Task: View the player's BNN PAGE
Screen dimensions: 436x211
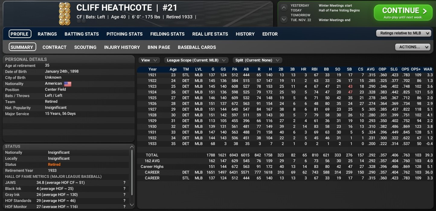Action: (x=159, y=47)
